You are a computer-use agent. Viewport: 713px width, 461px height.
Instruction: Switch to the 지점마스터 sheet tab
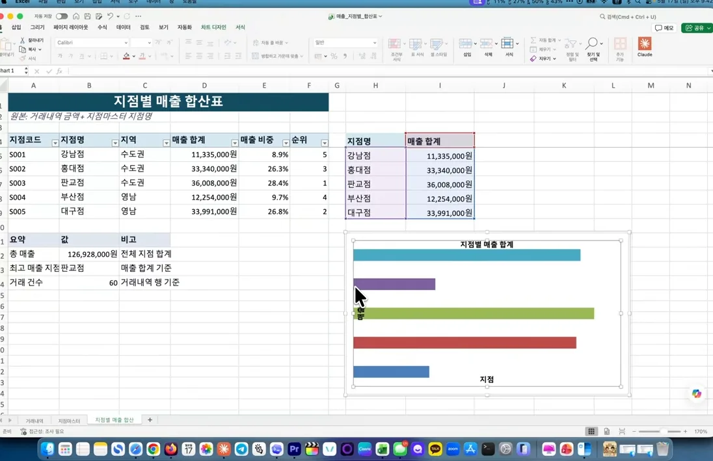69,421
